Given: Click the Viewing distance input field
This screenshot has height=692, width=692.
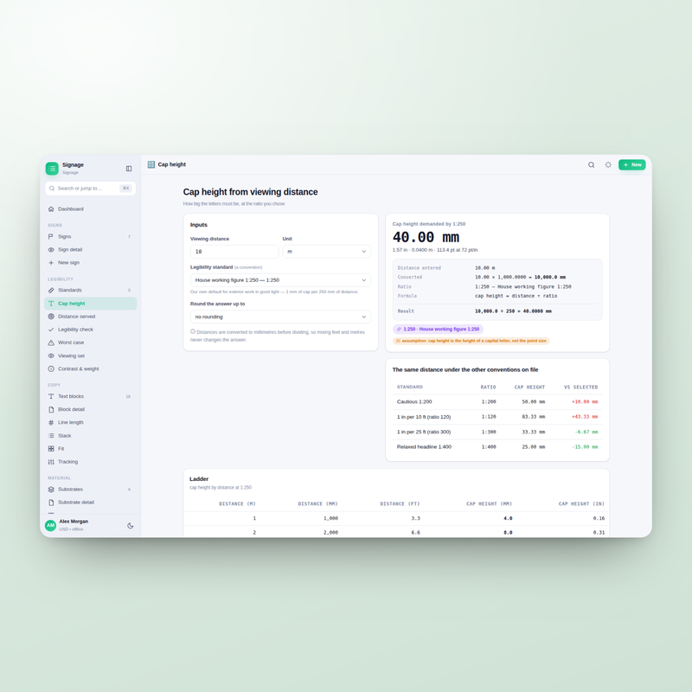Looking at the screenshot, I should click(x=234, y=252).
